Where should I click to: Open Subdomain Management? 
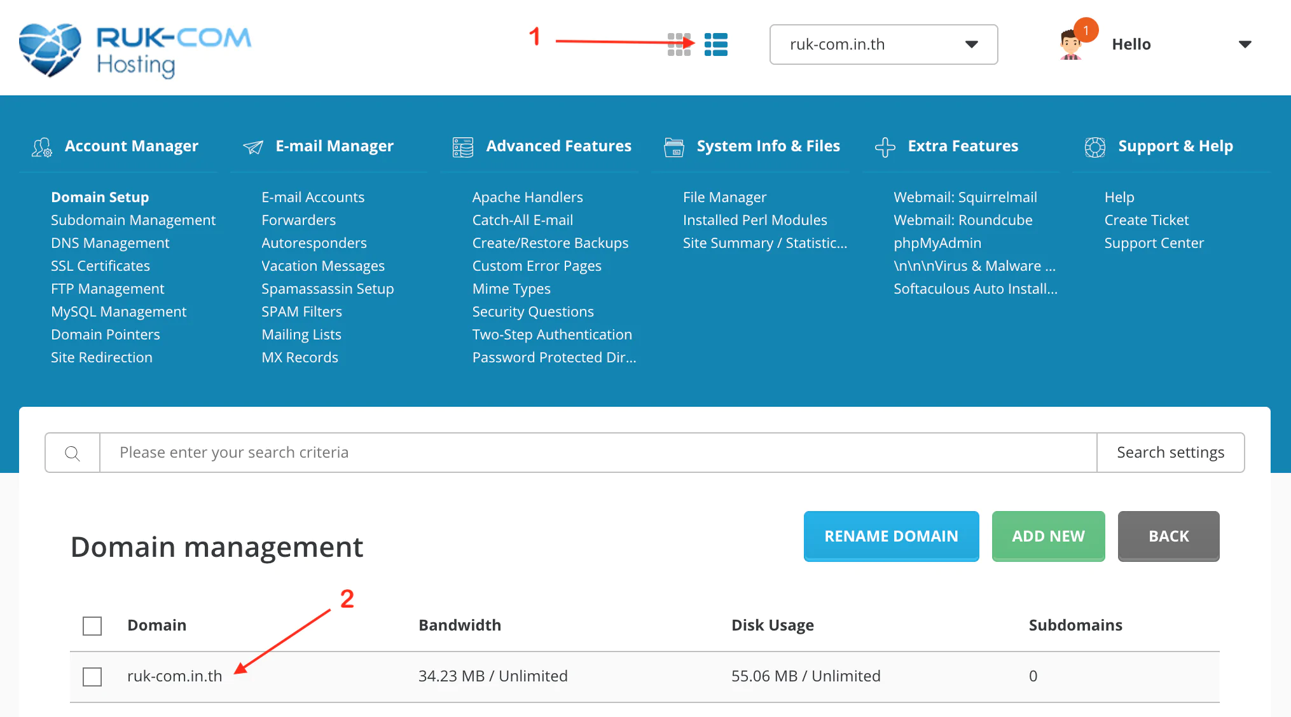(x=133, y=220)
